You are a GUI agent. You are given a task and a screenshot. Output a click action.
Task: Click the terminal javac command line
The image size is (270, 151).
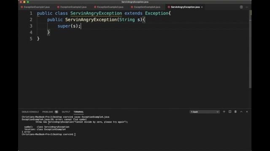(65, 117)
